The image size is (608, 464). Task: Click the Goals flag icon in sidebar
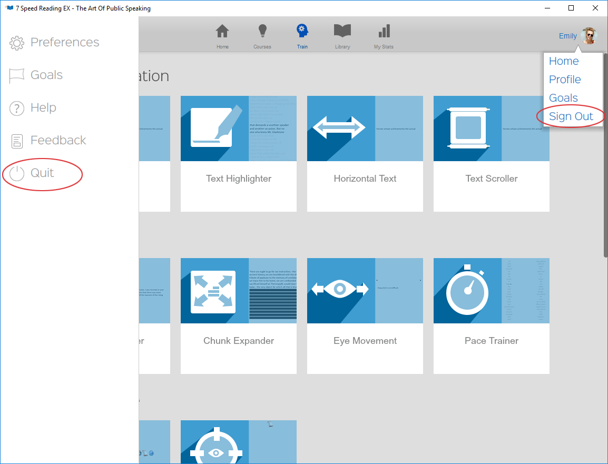17,76
